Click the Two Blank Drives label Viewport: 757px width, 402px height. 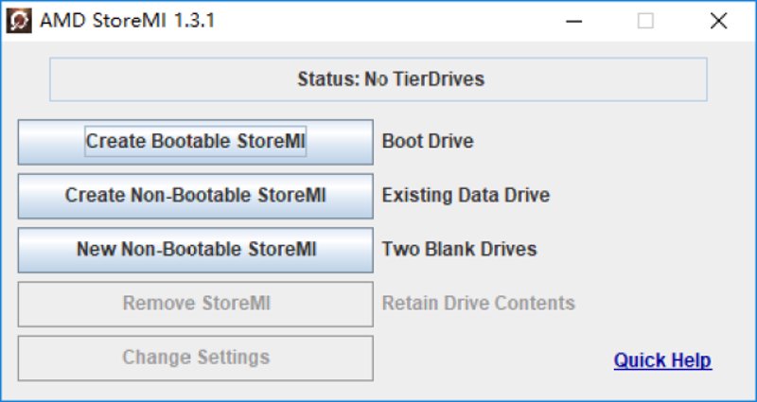point(459,250)
